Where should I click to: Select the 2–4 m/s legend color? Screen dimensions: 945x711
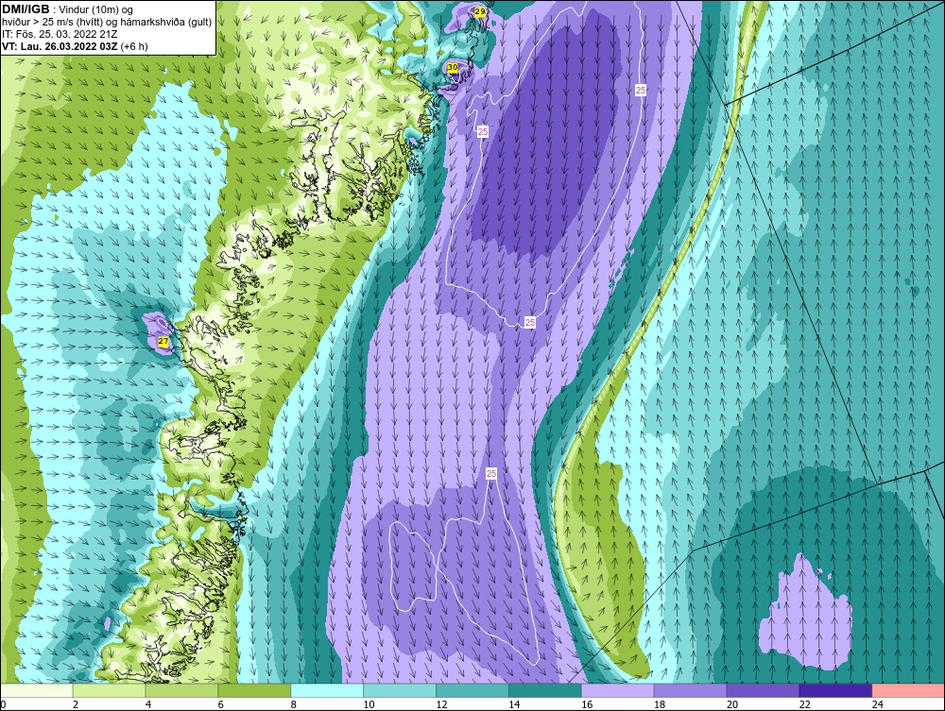109,690
